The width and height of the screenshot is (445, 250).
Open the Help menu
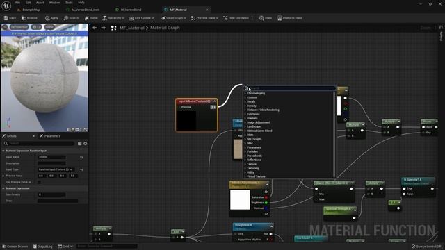pos(81,3)
